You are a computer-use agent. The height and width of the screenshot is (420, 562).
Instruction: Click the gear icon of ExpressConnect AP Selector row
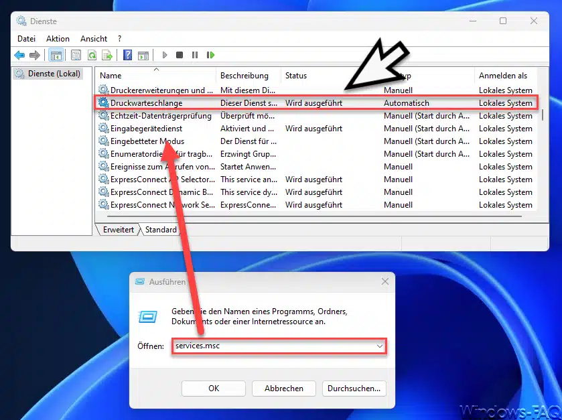tap(104, 179)
